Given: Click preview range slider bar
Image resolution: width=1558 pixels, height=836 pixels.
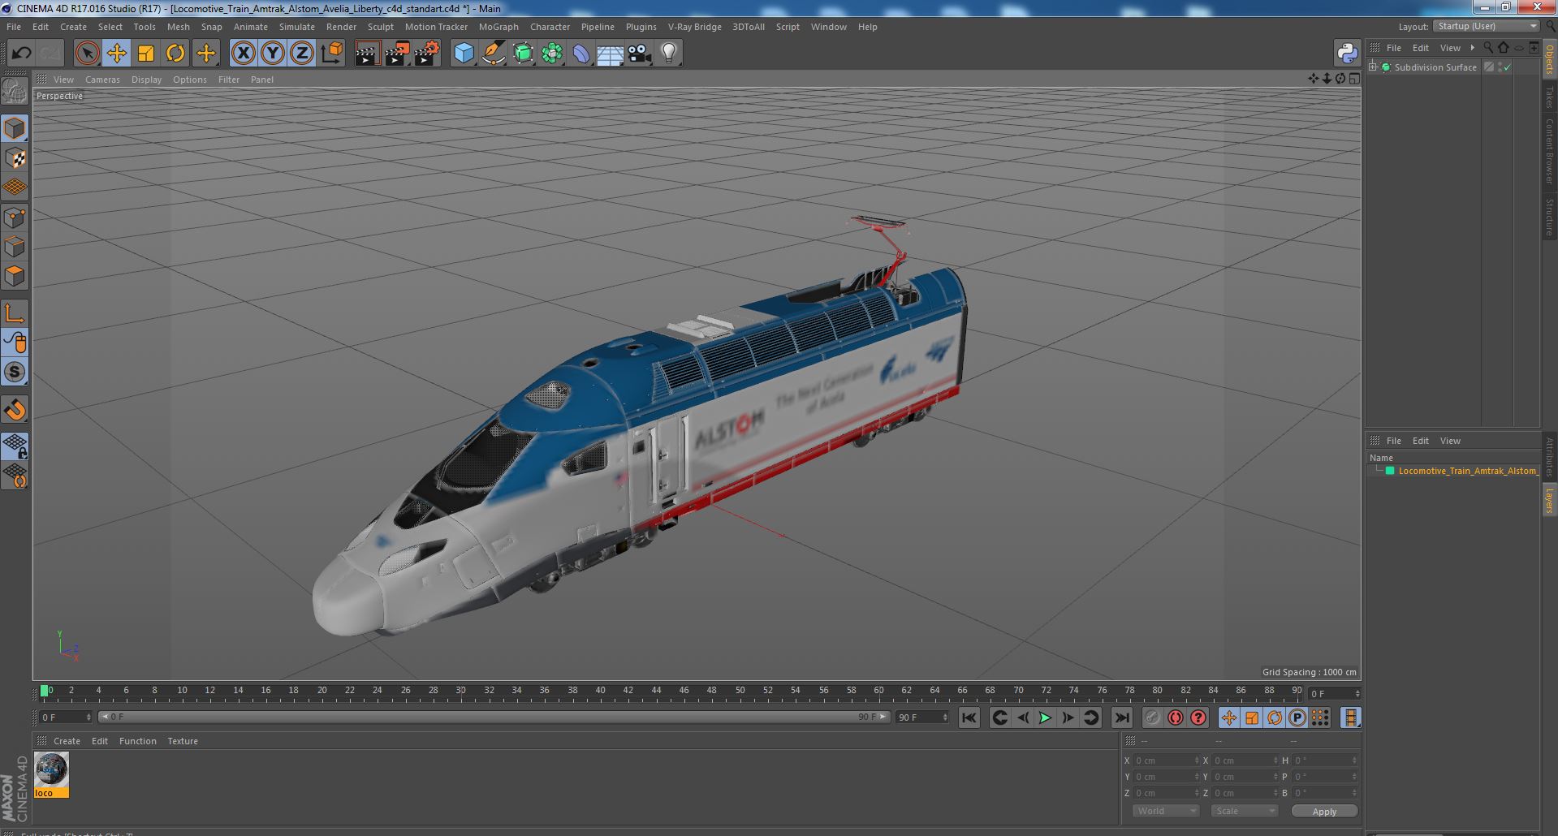Looking at the screenshot, I should pyautogui.click(x=494, y=717).
